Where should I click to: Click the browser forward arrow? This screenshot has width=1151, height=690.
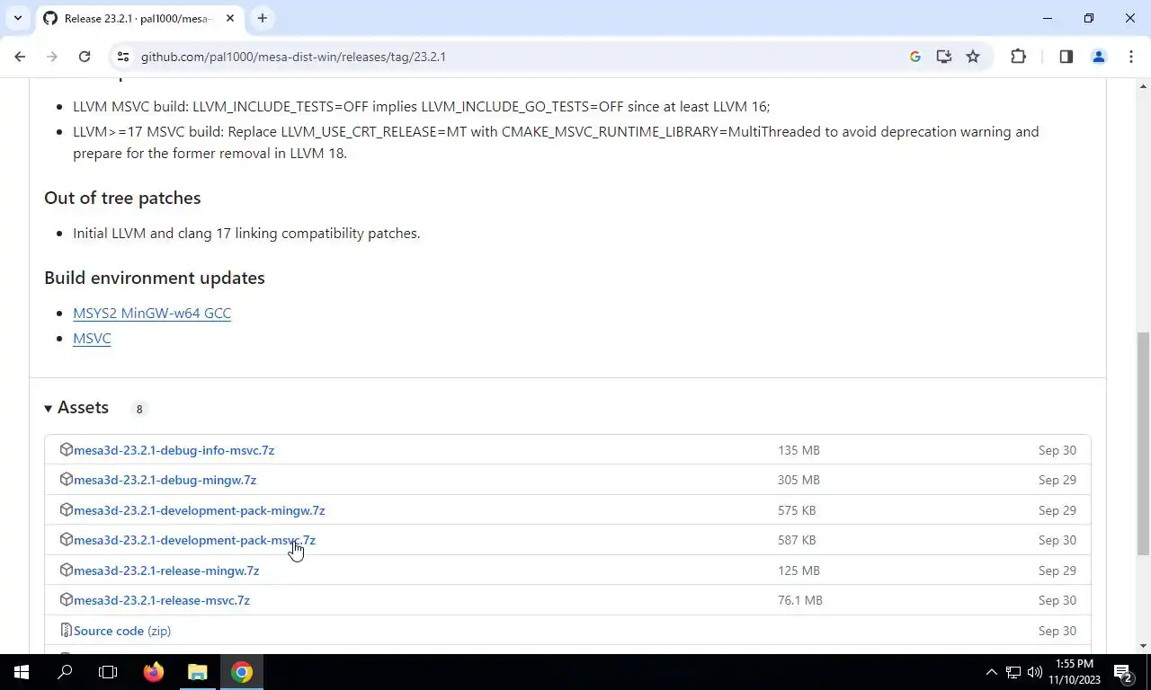pyautogui.click(x=52, y=57)
